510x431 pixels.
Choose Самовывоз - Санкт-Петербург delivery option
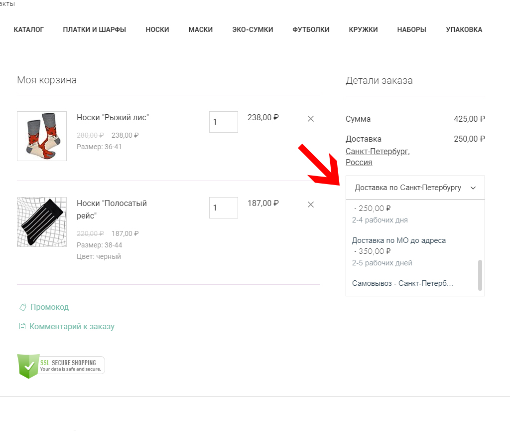(402, 283)
